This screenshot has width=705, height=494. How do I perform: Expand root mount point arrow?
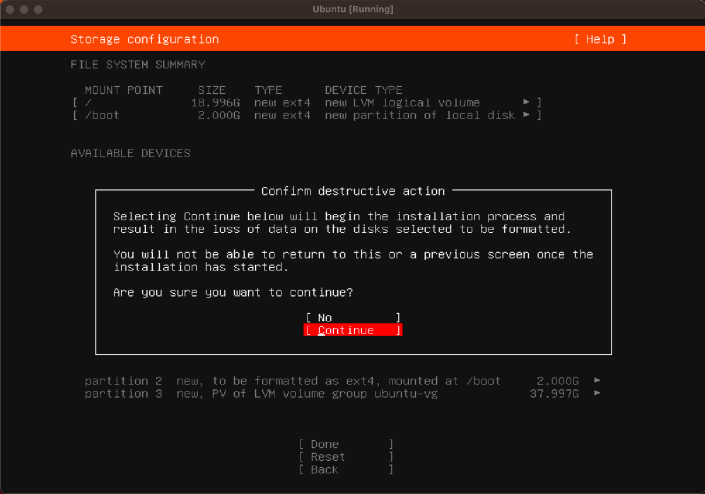526,102
